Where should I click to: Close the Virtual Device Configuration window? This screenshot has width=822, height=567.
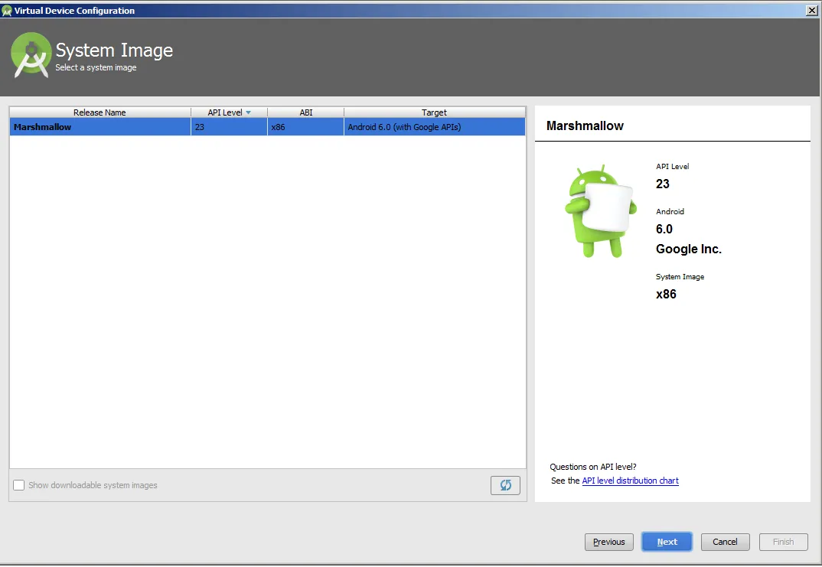[x=811, y=11]
